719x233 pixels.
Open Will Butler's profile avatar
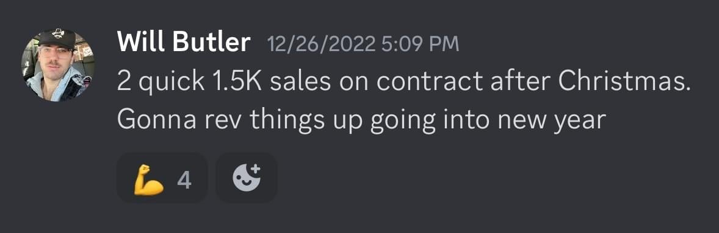[x=58, y=65]
